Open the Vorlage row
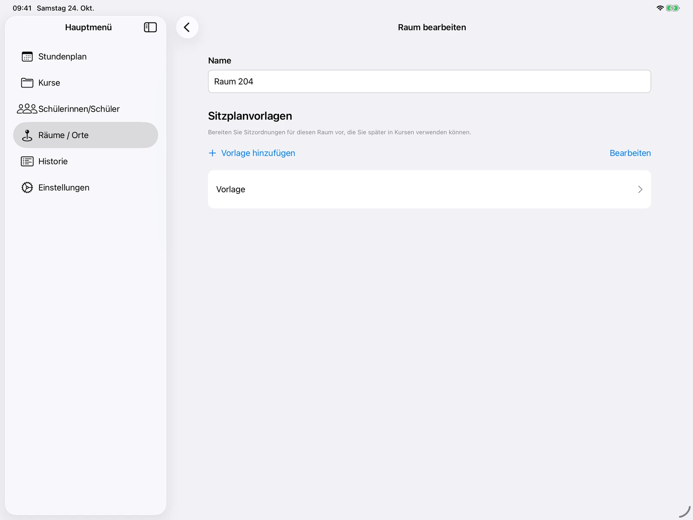The width and height of the screenshot is (693, 520). [x=430, y=189]
